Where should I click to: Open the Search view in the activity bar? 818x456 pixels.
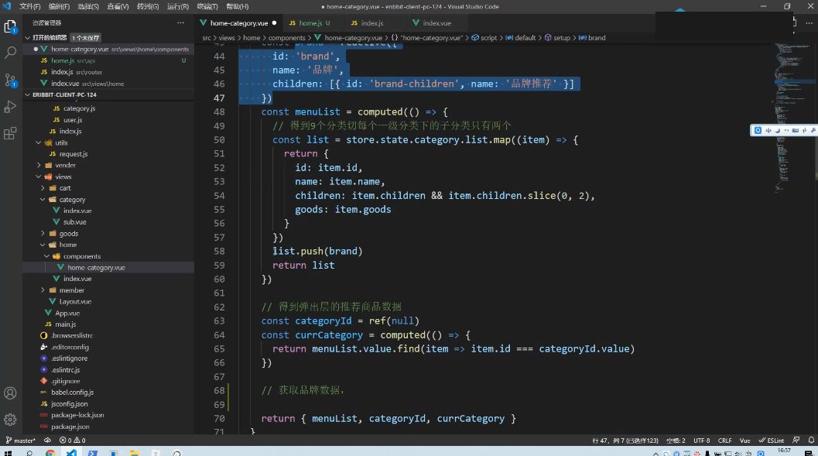10,53
